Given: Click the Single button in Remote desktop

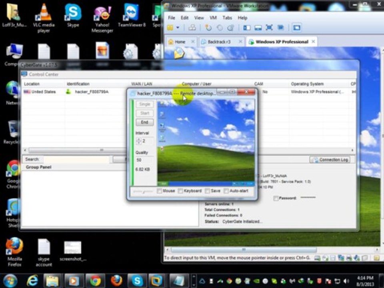Looking at the screenshot, I should click(x=144, y=104).
